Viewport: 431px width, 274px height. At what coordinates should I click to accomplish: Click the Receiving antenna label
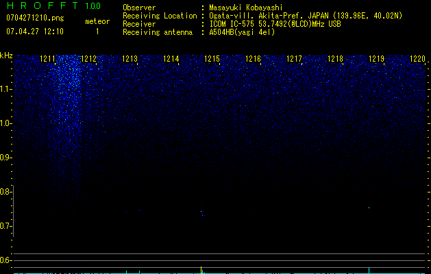pyautogui.click(x=158, y=32)
